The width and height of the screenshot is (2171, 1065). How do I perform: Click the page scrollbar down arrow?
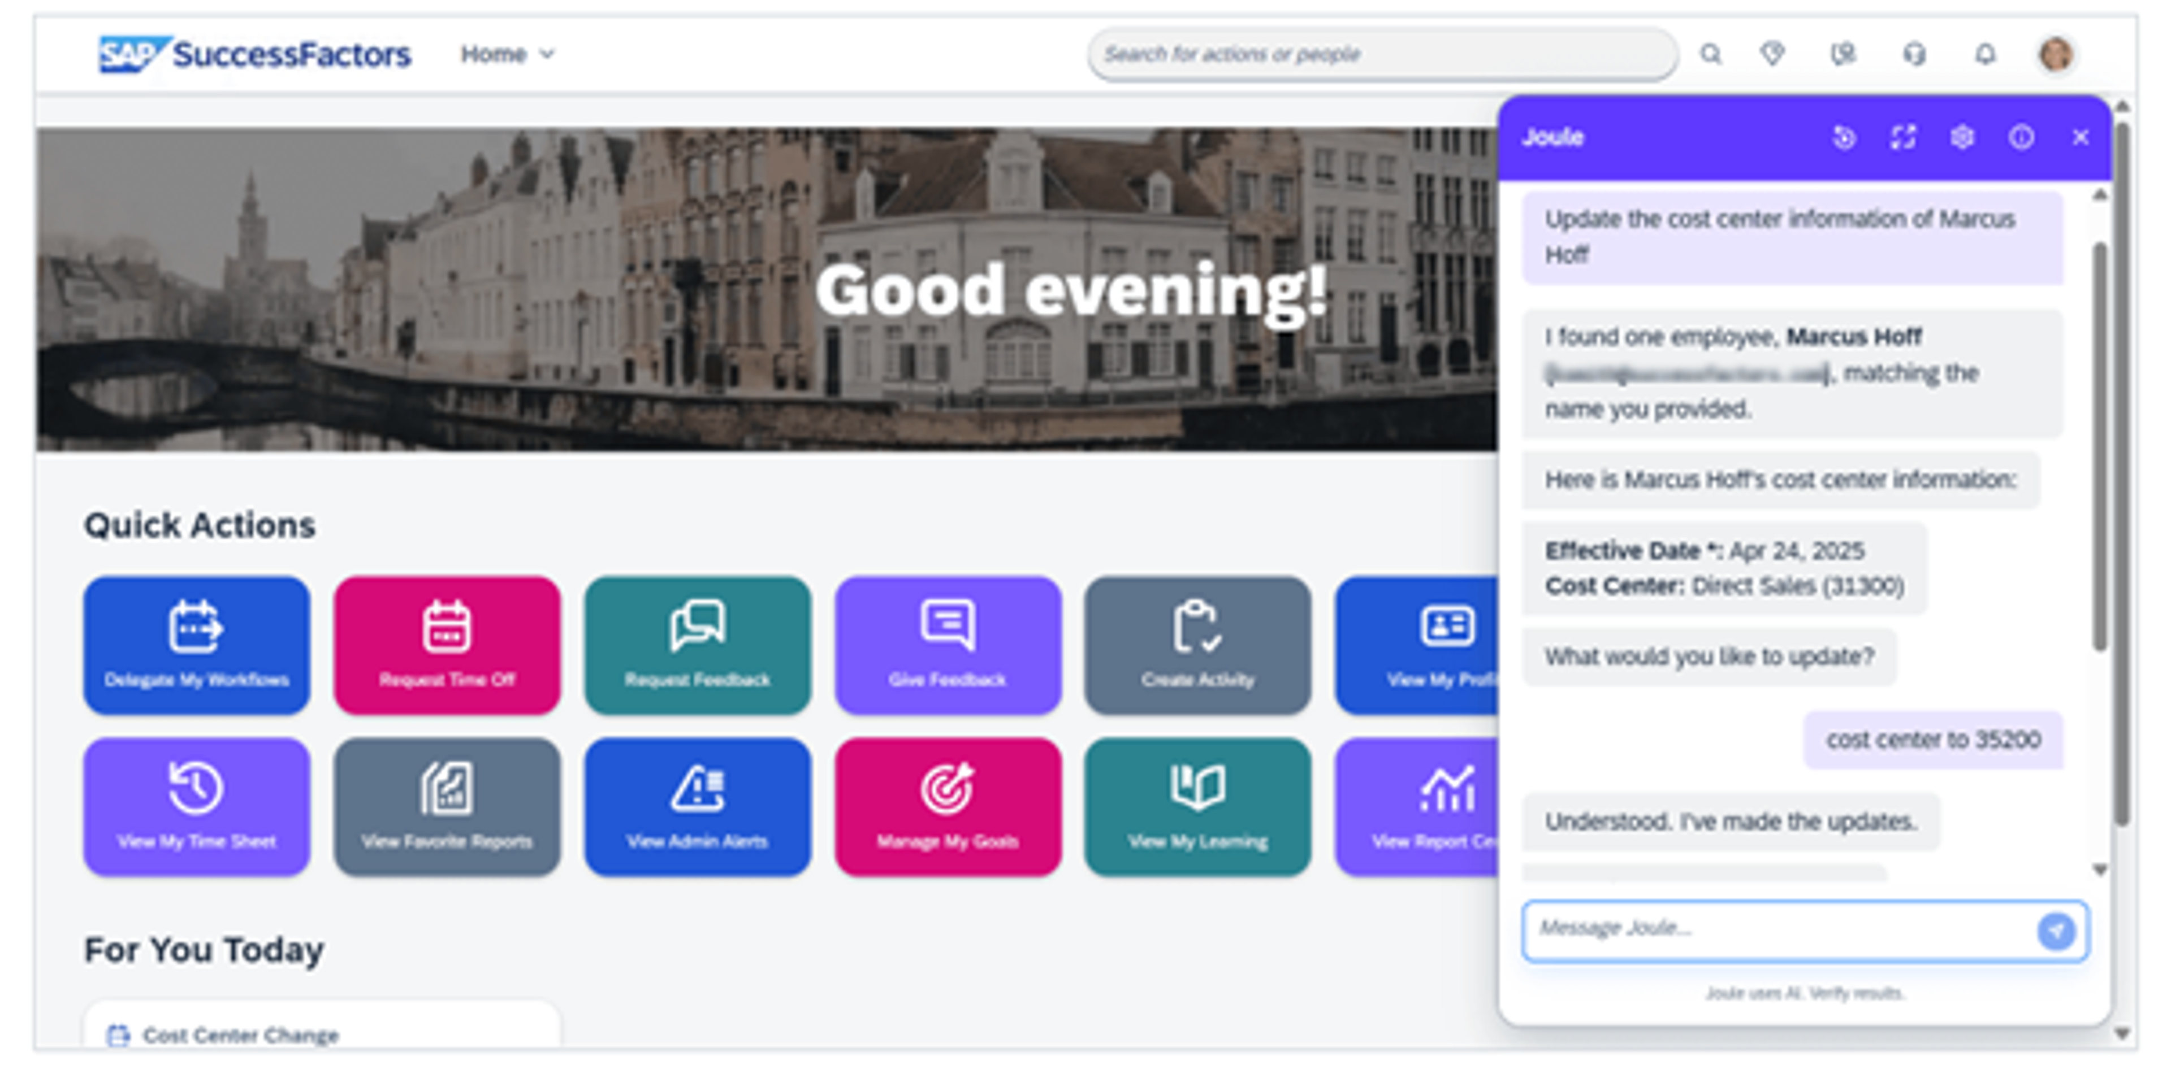click(2122, 1034)
